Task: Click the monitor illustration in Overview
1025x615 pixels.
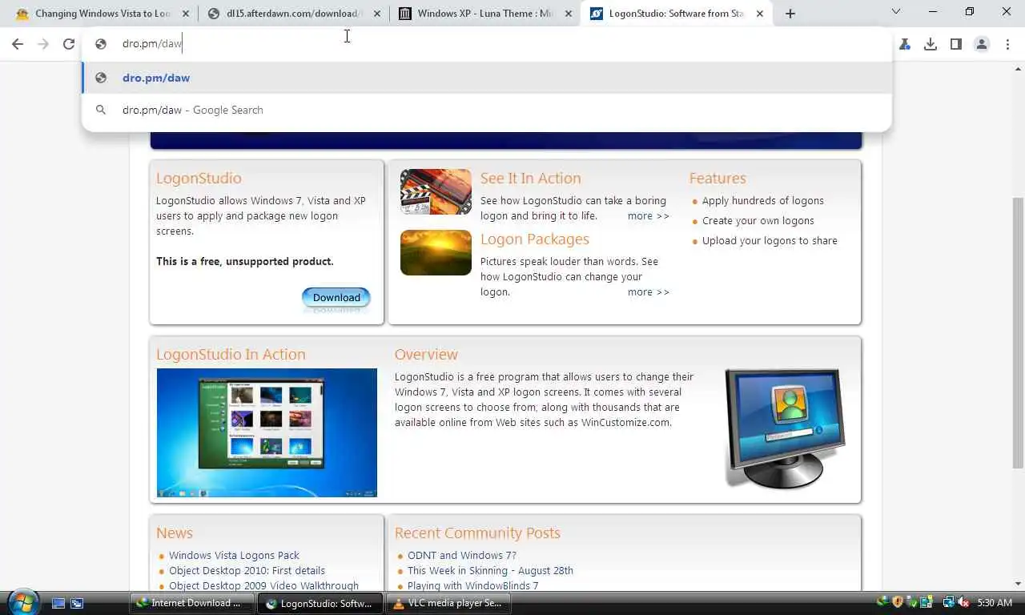Action: pyautogui.click(x=786, y=428)
